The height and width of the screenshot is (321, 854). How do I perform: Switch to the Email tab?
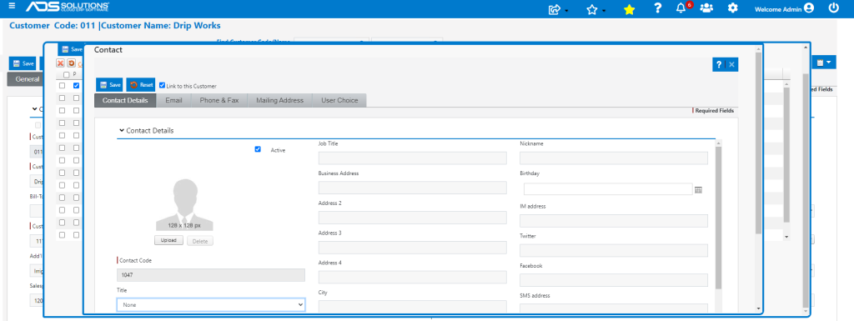(173, 100)
